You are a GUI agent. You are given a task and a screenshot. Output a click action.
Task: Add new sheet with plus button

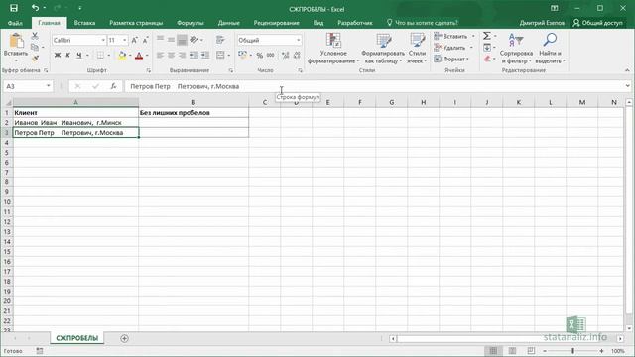click(124, 338)
